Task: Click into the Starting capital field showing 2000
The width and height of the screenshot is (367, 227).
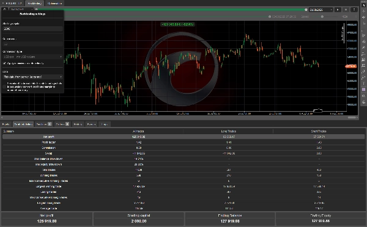Action: pos(32,29)
